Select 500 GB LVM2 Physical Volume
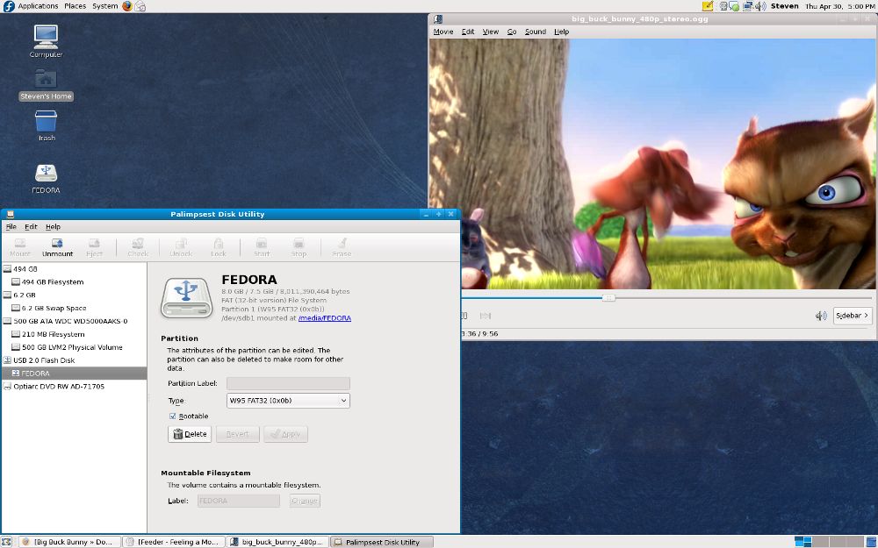The width and height of the screenshot is (878, 548). (74, 347)
